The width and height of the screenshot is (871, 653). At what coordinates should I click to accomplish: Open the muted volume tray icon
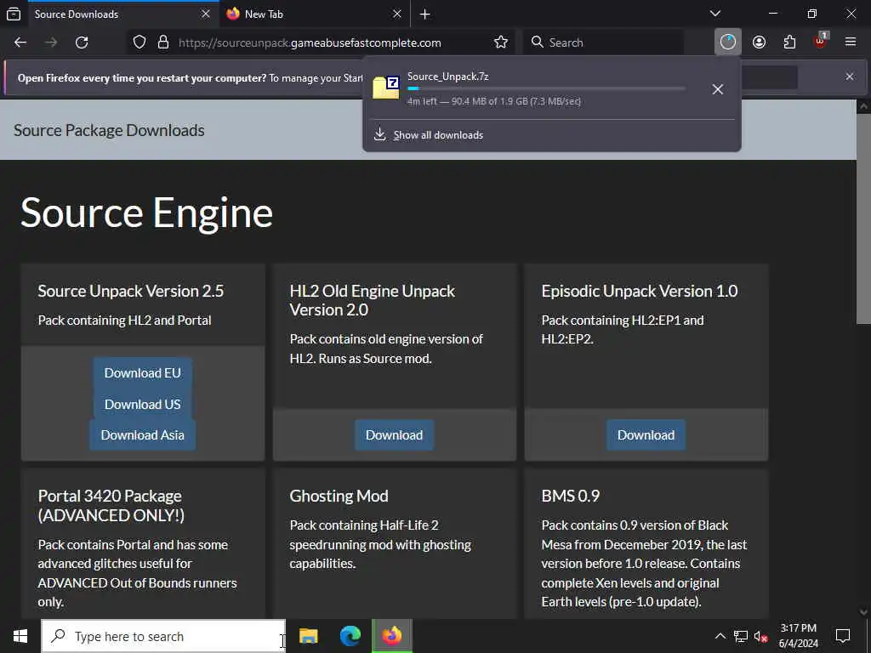pyautogui.click(x=760, y=636)
